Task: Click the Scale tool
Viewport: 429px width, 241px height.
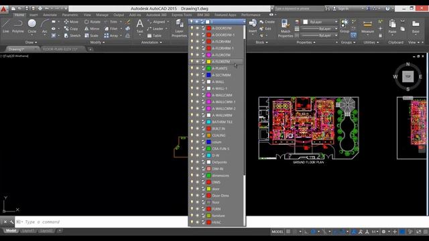Action: [91, 35]
